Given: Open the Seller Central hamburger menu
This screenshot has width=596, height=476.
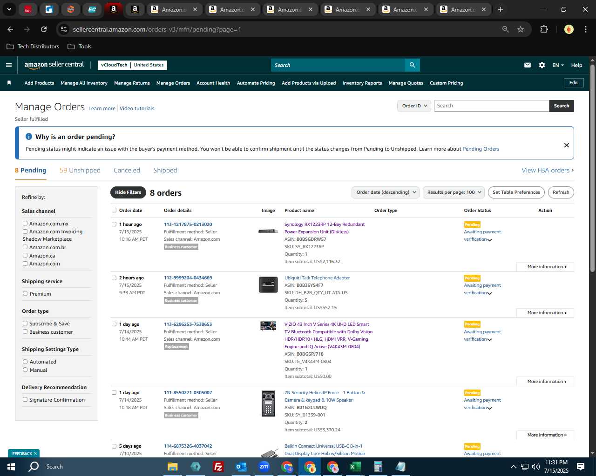Looking at the screenshot, I should click(9, 65).
